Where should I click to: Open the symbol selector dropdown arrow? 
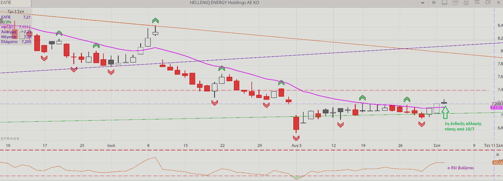[x=422, y=3]
